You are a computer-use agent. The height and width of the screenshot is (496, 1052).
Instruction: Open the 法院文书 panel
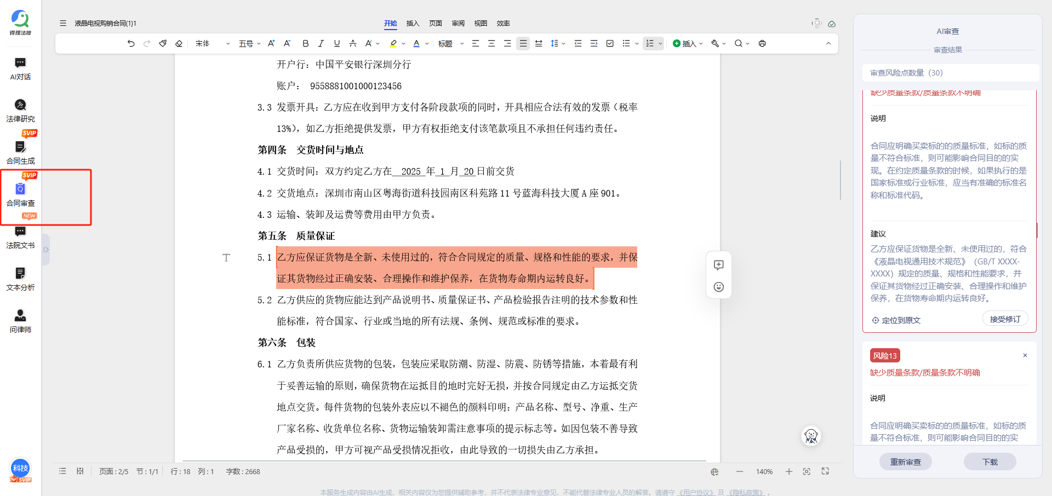click(20, 237)
